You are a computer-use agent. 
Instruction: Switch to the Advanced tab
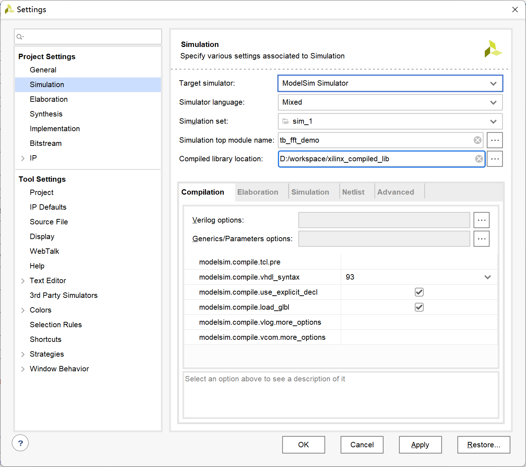click(400, 192)
